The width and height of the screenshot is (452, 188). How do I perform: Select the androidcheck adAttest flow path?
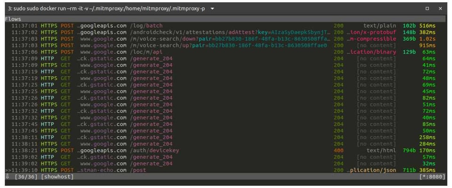coord(230,32)
